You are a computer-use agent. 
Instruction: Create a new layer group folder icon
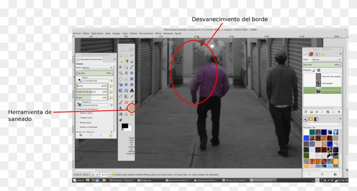point(311,112)
